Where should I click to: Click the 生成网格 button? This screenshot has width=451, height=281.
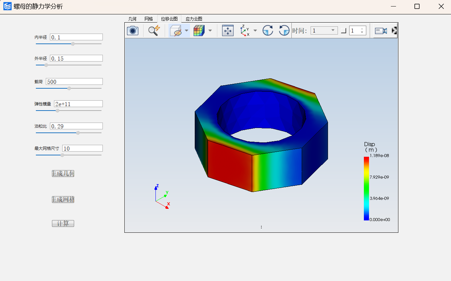(x=63, y=200)
